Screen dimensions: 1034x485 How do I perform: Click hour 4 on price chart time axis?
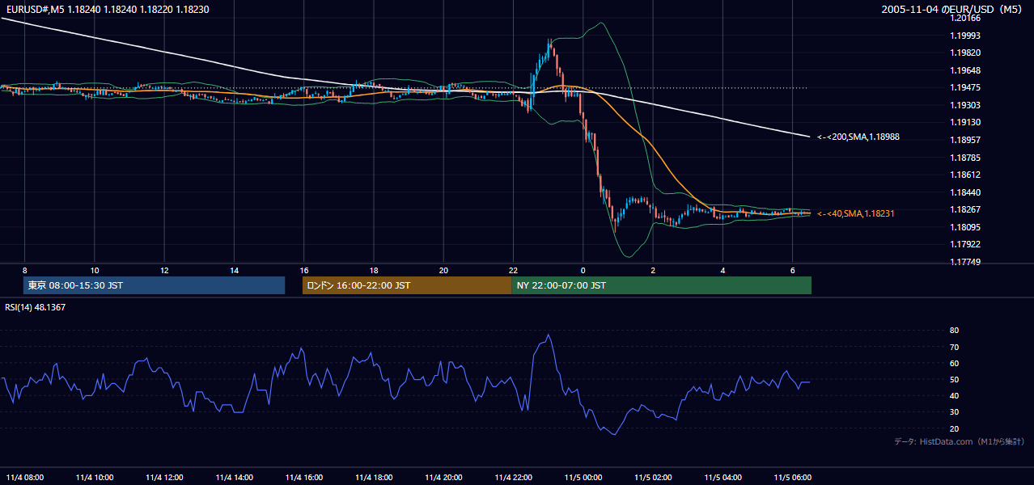[x=723, y=271]
